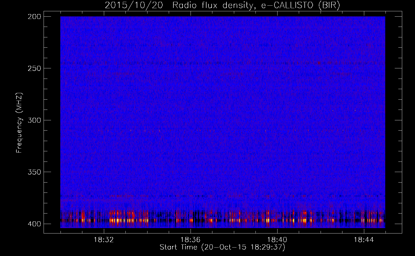The width and height of the screenshot is (415, 256).
Task: Click the 'Start Time (20-Oct-15 18:29:37)' label
Action: (222, 247)
